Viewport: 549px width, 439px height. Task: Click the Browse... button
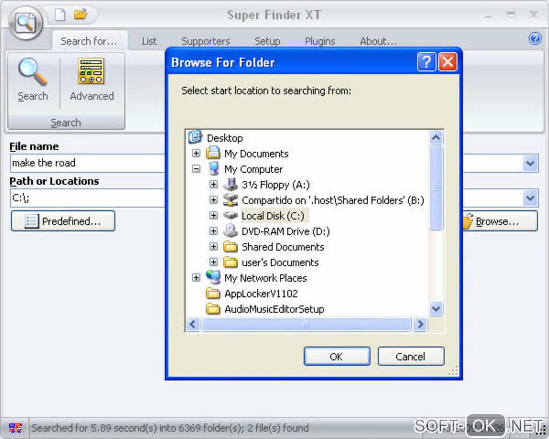(x=500, y=221)
